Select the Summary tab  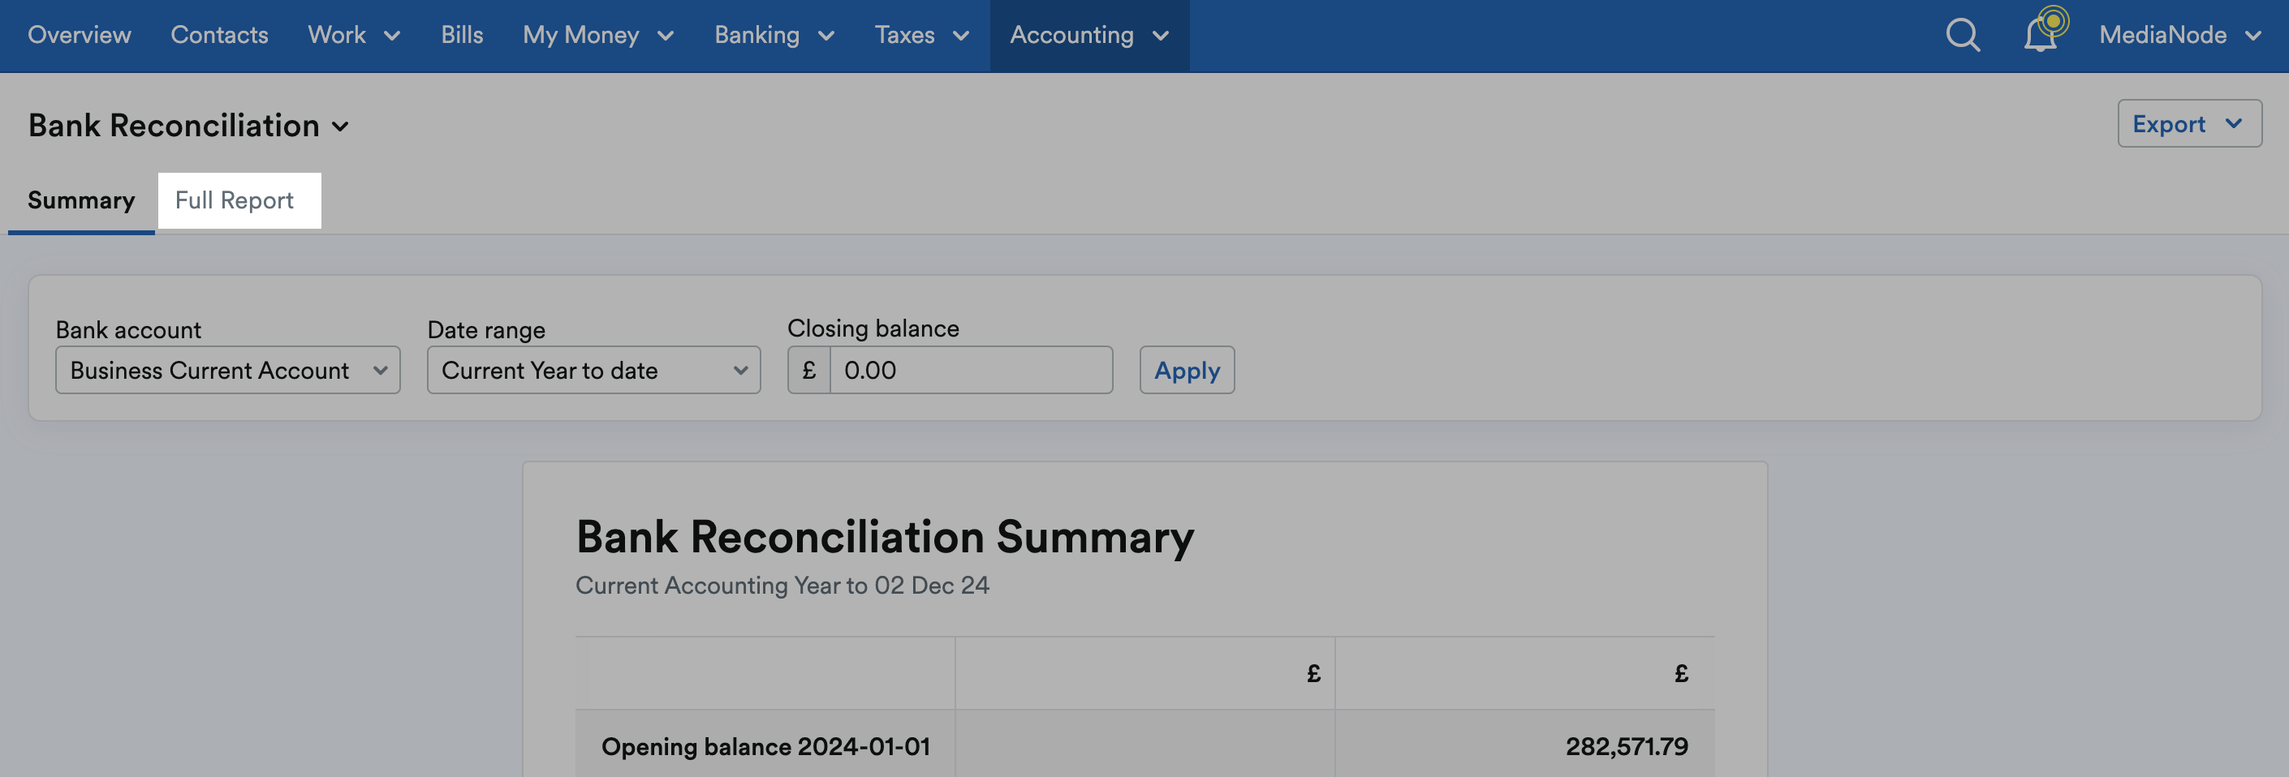(x=81, y=200)
